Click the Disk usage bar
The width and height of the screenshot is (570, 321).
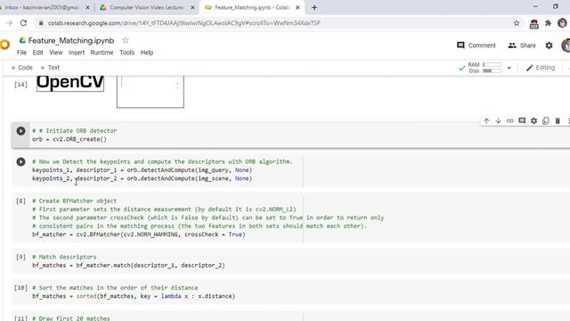point(492,71)
